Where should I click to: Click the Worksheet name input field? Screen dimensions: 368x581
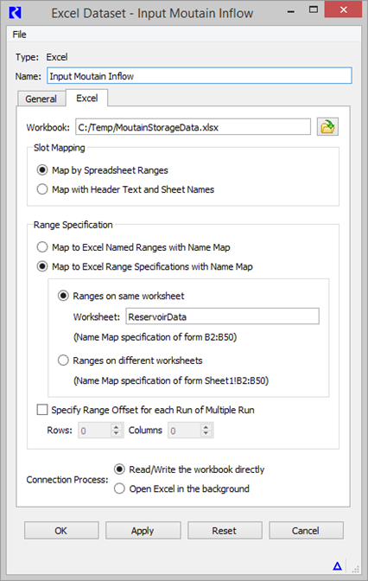222,316
